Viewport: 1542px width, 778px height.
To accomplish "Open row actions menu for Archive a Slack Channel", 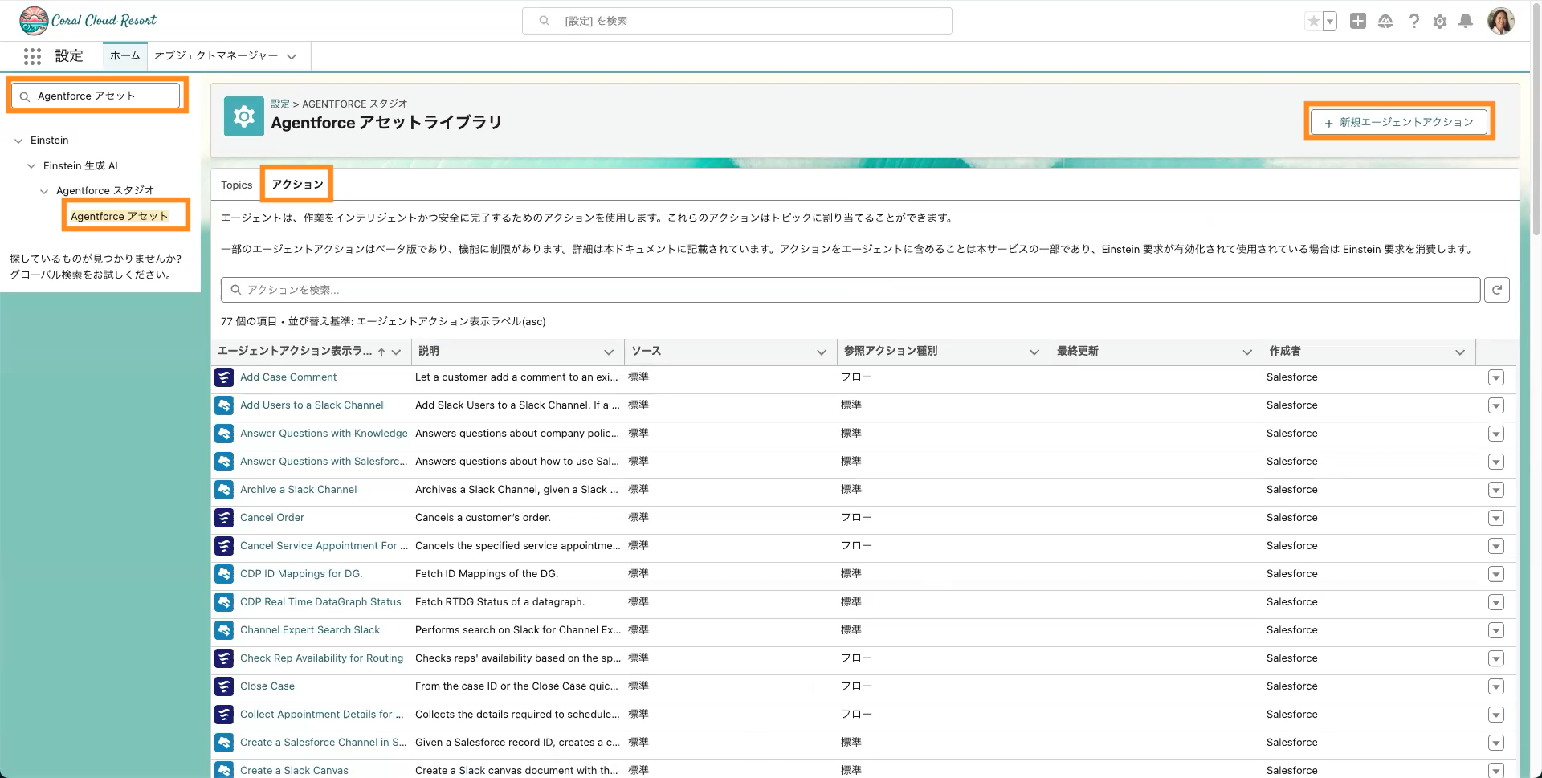I will coord(1495,490).
